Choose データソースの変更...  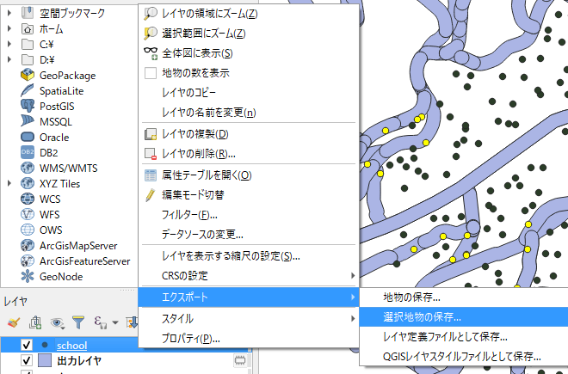coord(249,235)
